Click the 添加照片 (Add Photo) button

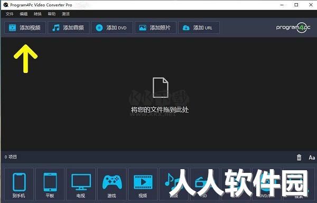(x=155, y=27)
